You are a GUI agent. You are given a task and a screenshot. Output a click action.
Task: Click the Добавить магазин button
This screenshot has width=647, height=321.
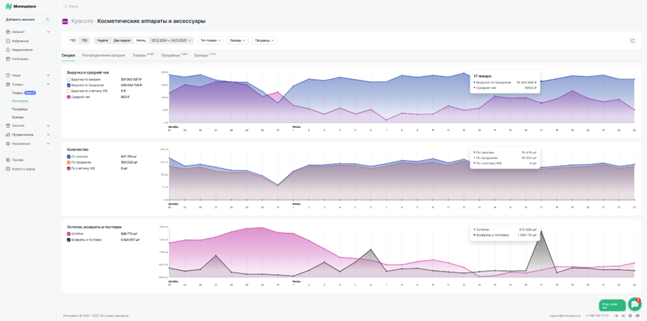click(28, 19)
